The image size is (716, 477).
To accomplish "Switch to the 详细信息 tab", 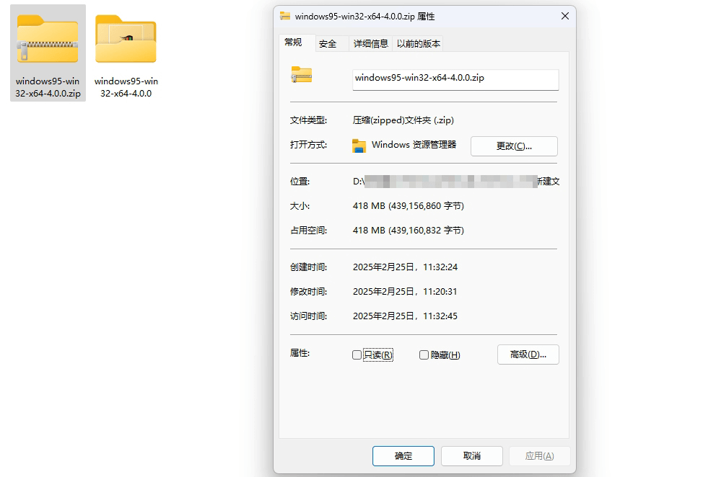I will click(371, 43).
